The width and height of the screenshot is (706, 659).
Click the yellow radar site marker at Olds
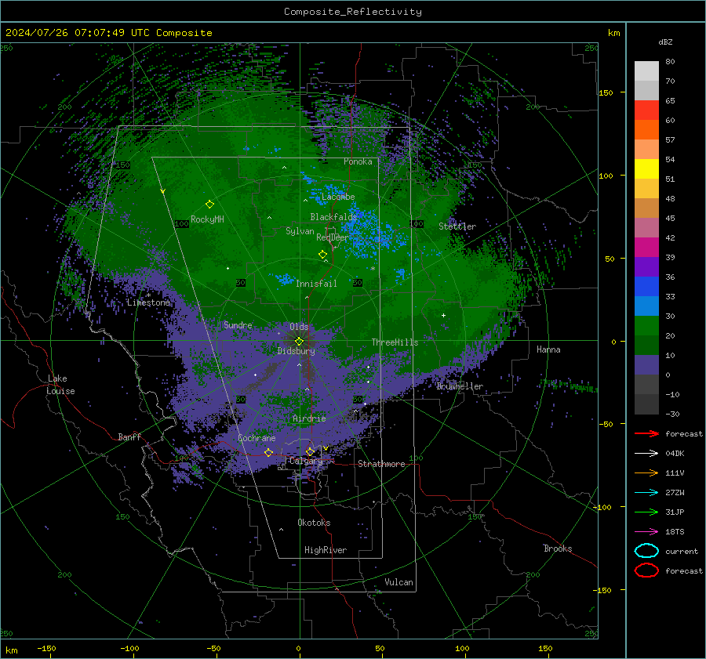[299, 341]
